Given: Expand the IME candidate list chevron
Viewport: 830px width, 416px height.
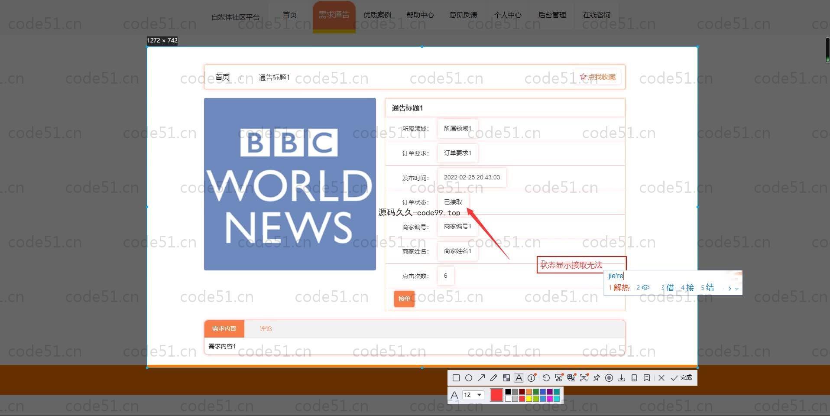Looking at the screenshot, I should tap(737, 288).
